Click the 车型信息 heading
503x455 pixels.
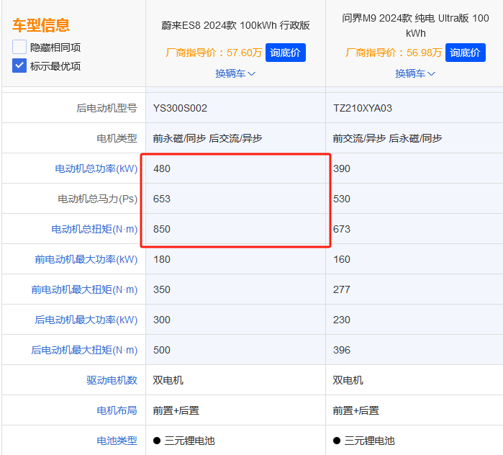point(41,25)
